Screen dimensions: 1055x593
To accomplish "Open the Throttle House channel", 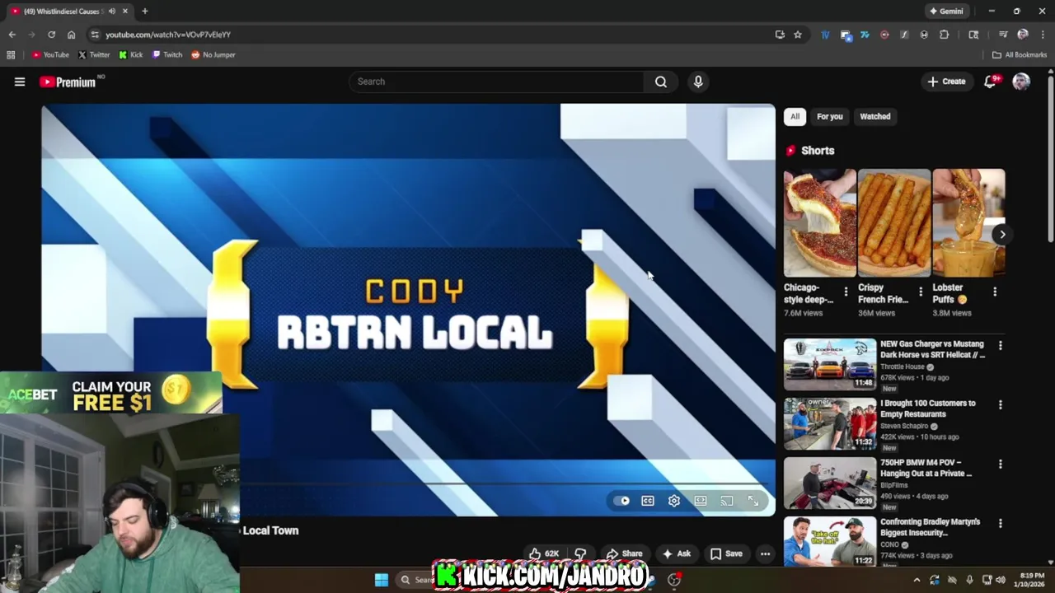I will [x=903, y=367].
